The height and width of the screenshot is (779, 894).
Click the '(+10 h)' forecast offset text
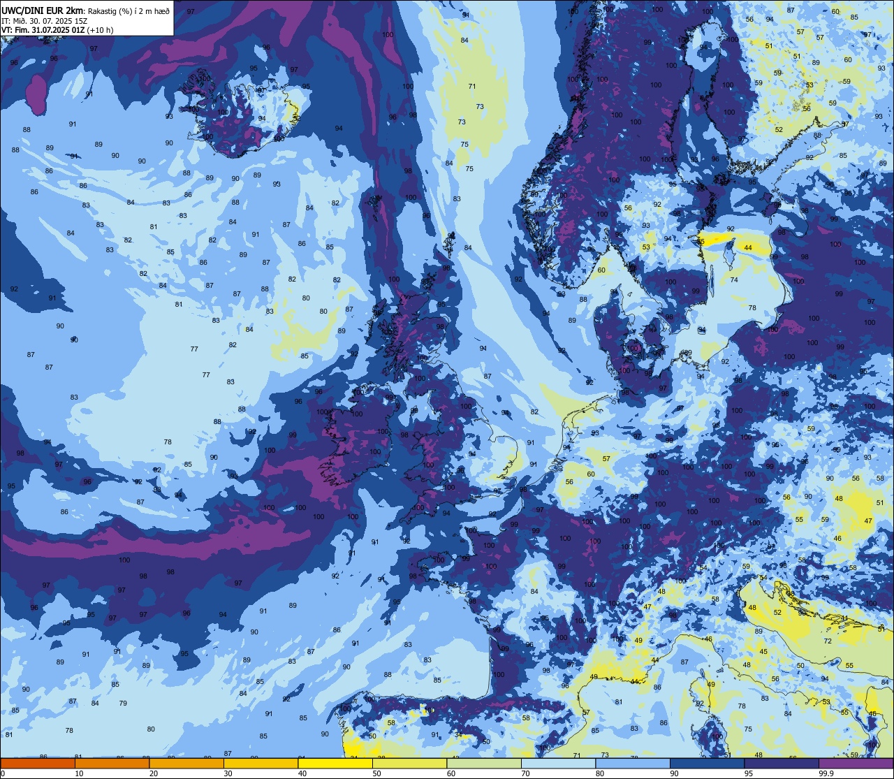click(98, 30)
